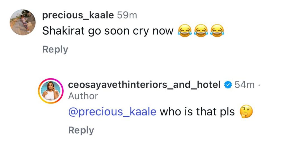Click the dot separator after 54m

(259, 84)
